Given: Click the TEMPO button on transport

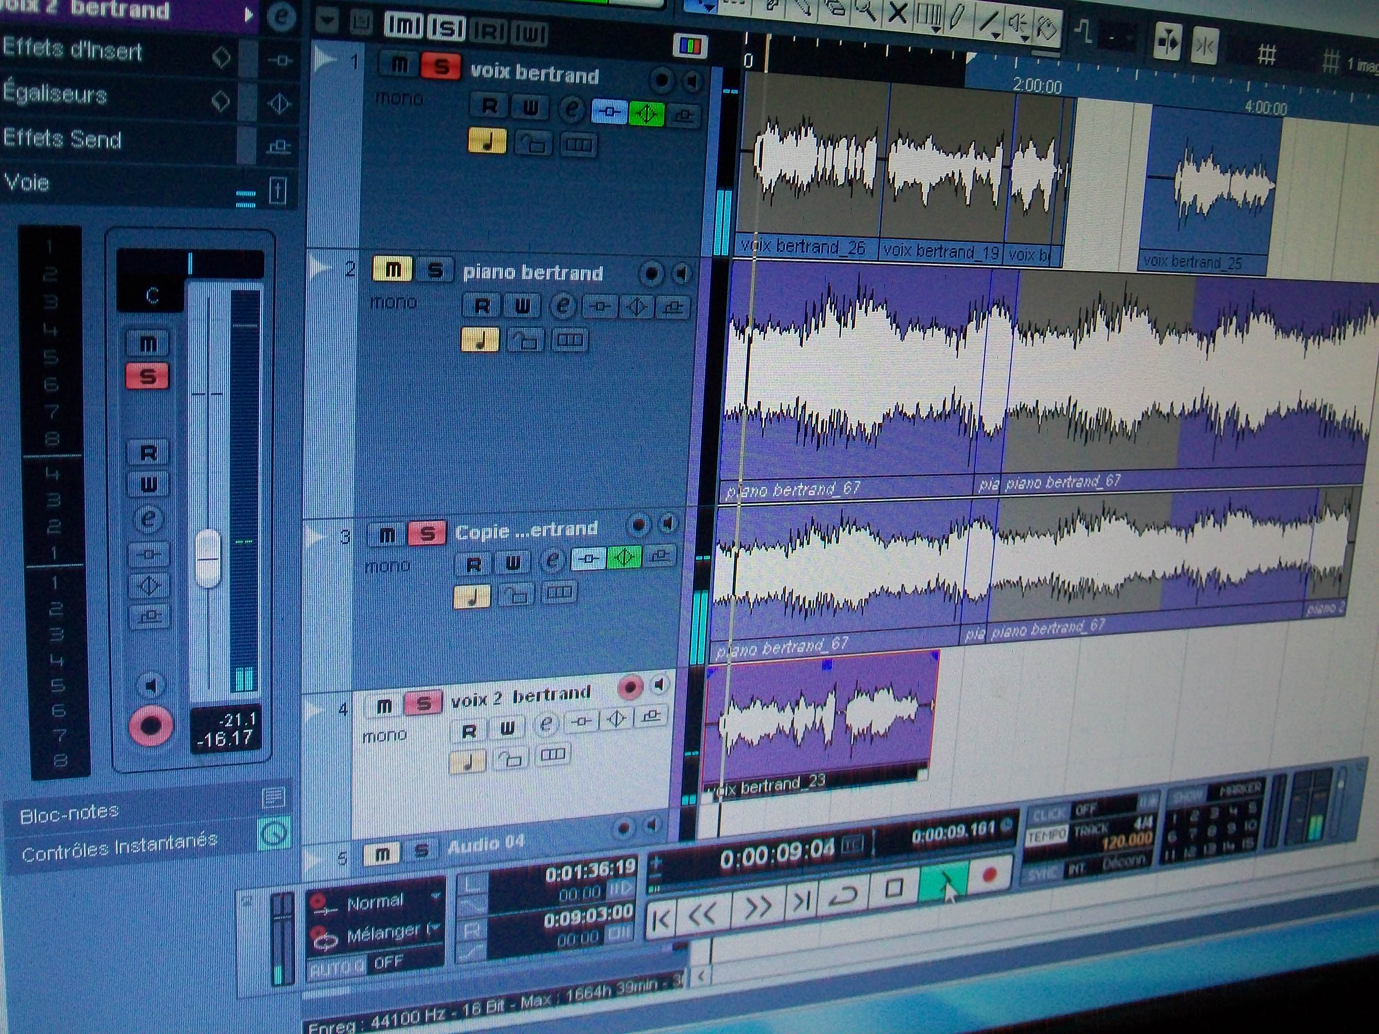Looking at the screenshot, I should tap(1047, 836).
